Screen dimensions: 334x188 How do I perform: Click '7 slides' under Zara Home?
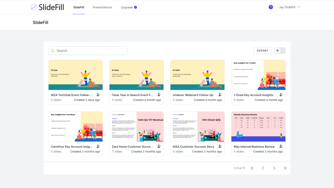tap(117, 152)
